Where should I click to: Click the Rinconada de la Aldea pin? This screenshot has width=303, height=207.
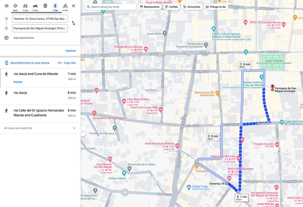[129, 169]
